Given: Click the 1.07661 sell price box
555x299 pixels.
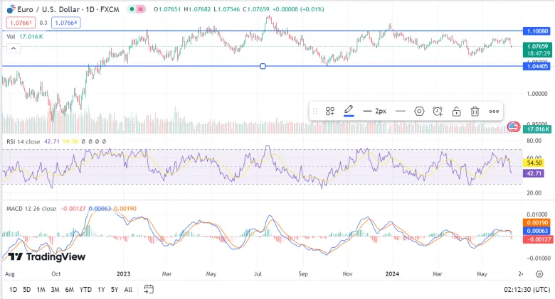Looking at the screenshot, I should click(21, 23).
